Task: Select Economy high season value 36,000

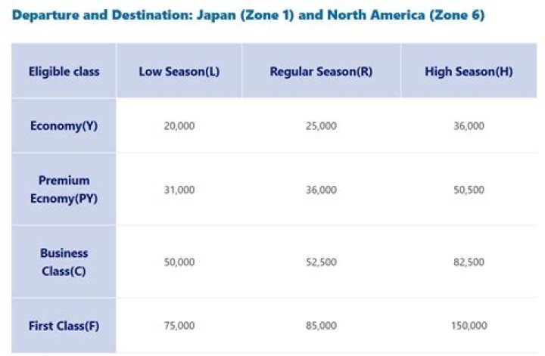Action: point(469,125)
